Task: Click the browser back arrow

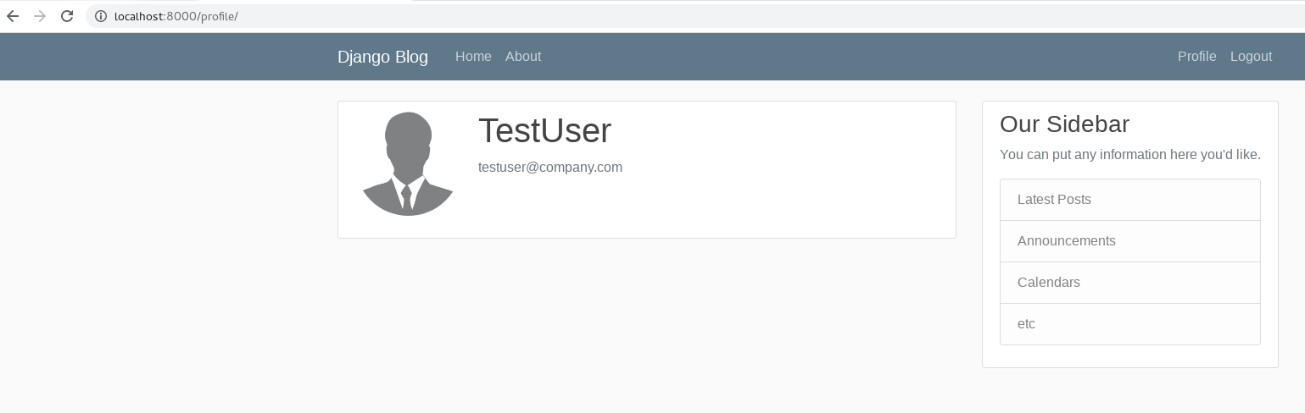Action: pyautogui.click(x=13, y=16)
